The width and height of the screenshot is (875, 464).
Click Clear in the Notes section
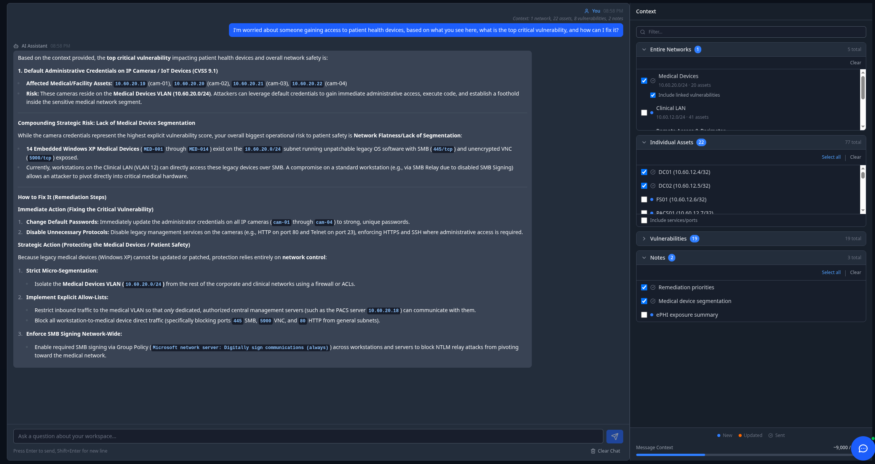coord(855,273)
